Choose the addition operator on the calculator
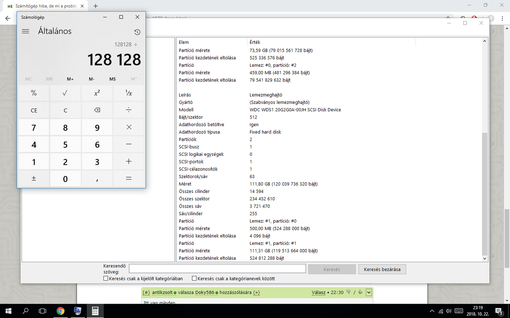This screenshot has width=510, height=318. (x=129, y=161)
